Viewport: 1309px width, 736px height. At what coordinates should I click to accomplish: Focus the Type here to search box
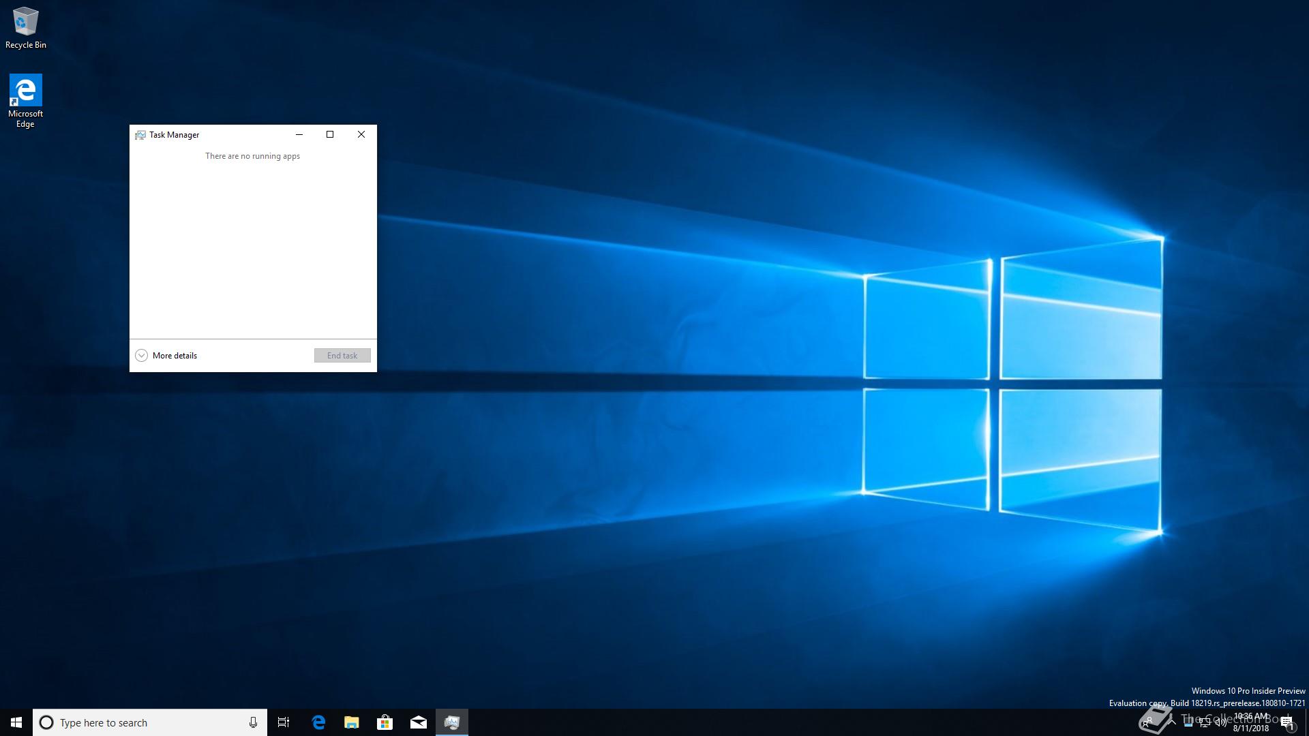[x=150, y=722]
